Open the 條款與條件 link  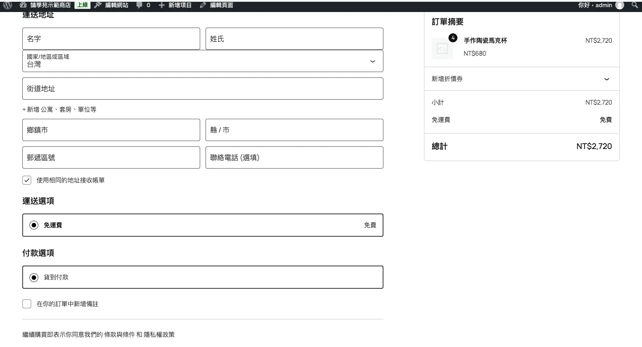[119, 335]
